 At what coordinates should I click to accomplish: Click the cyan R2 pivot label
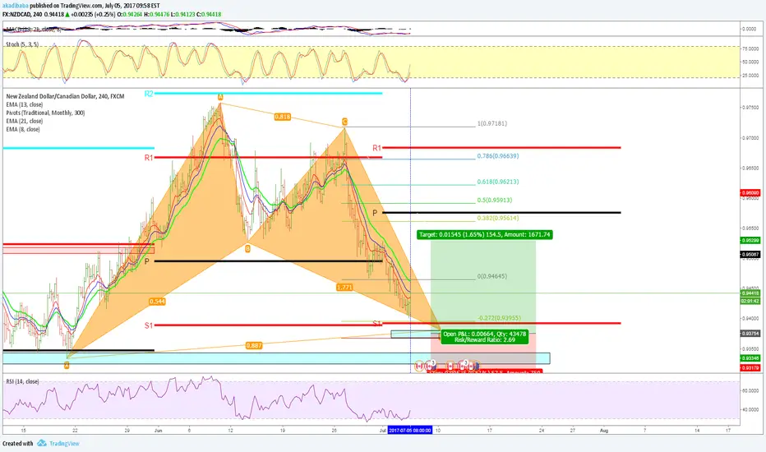pos(149,94)
